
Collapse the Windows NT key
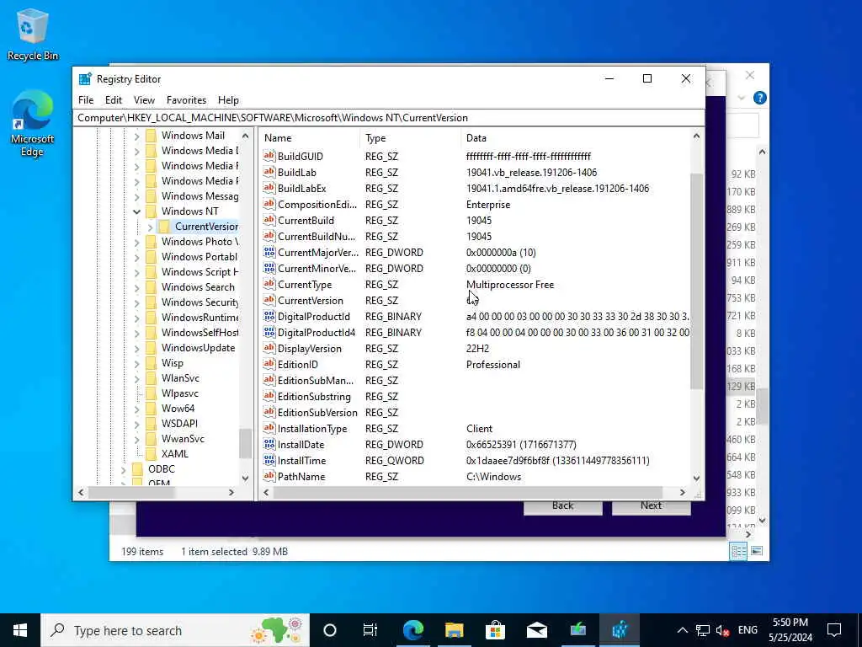(x=136, y=211)
